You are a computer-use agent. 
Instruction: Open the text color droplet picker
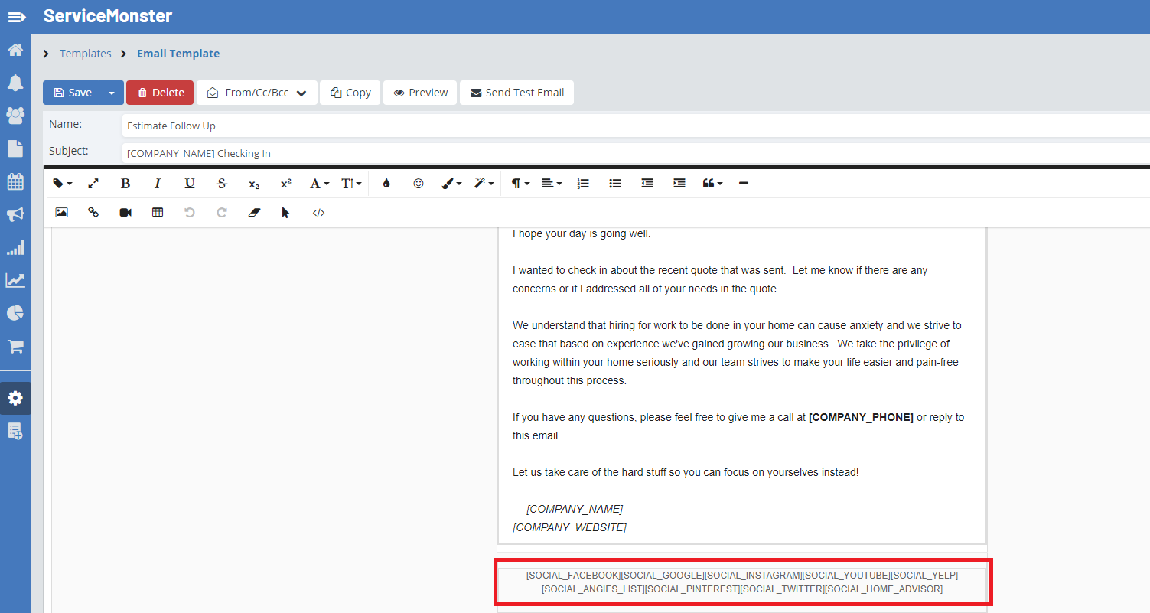click(x=386, y=184)
